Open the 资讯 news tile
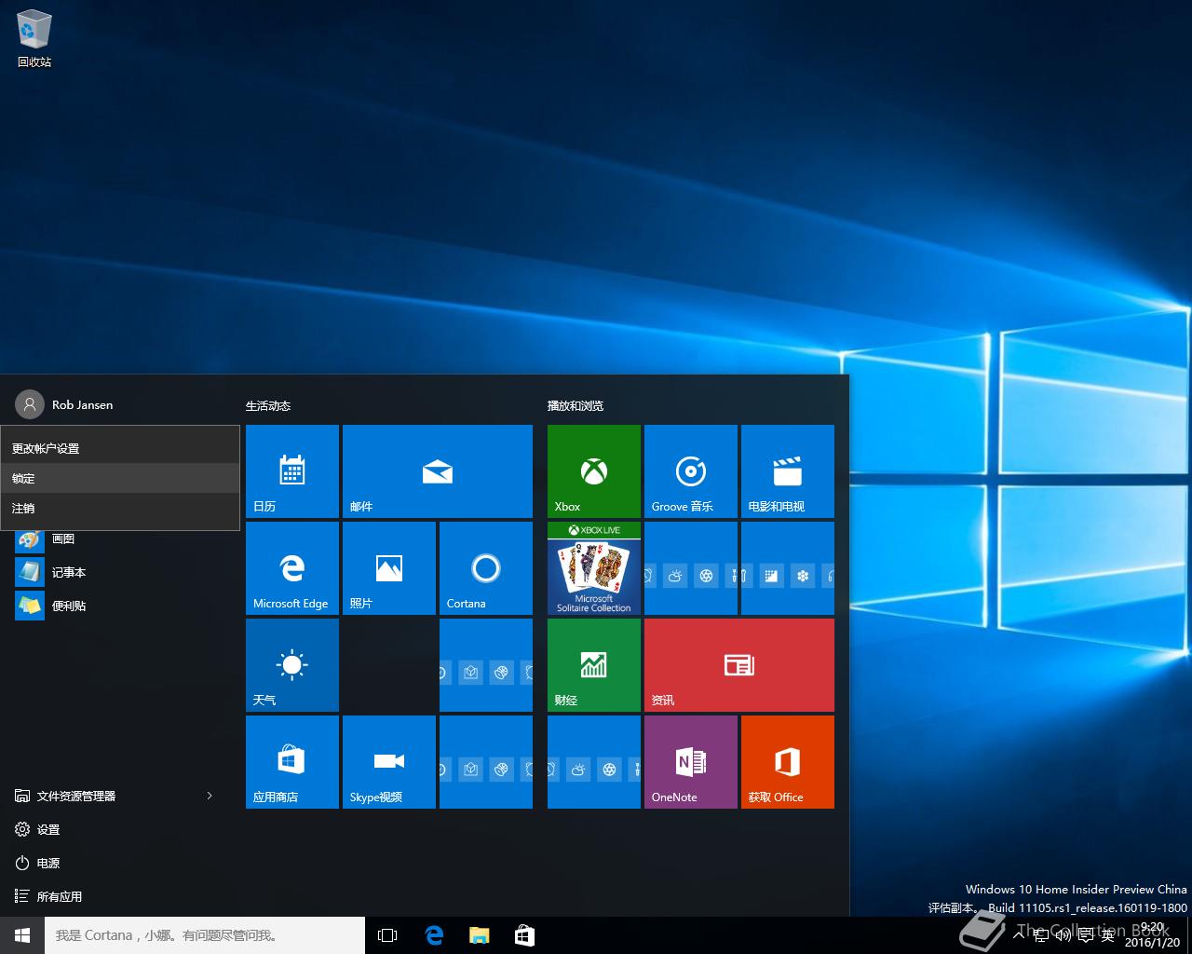Viewport: 1192px width, 954px height. pos(739,665)
